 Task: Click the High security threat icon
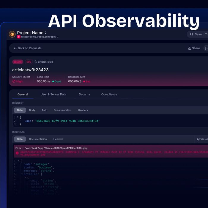[14, 81]
